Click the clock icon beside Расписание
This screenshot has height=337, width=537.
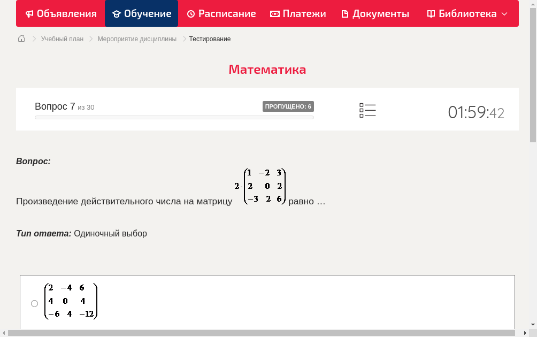pos(191,14)
